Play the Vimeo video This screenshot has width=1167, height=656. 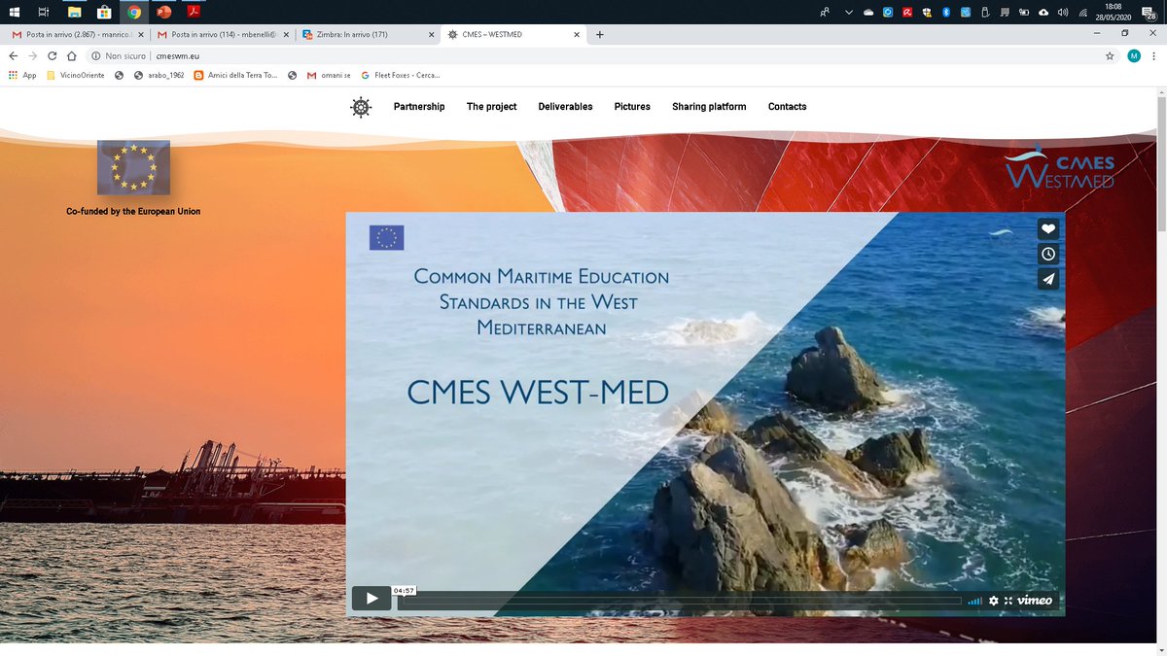click(371, 599)
